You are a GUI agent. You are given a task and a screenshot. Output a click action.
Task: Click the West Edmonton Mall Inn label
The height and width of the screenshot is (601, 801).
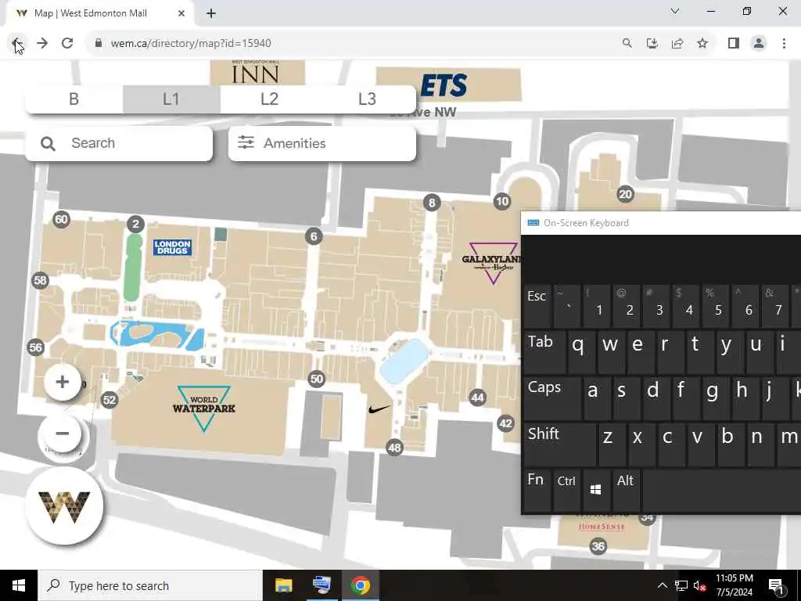click(x=256, y=72)
